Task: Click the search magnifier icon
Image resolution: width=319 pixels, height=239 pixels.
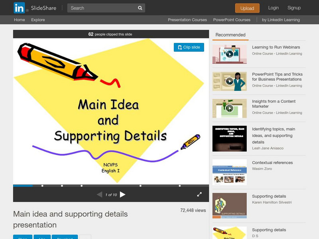Action: click(140, 8)
